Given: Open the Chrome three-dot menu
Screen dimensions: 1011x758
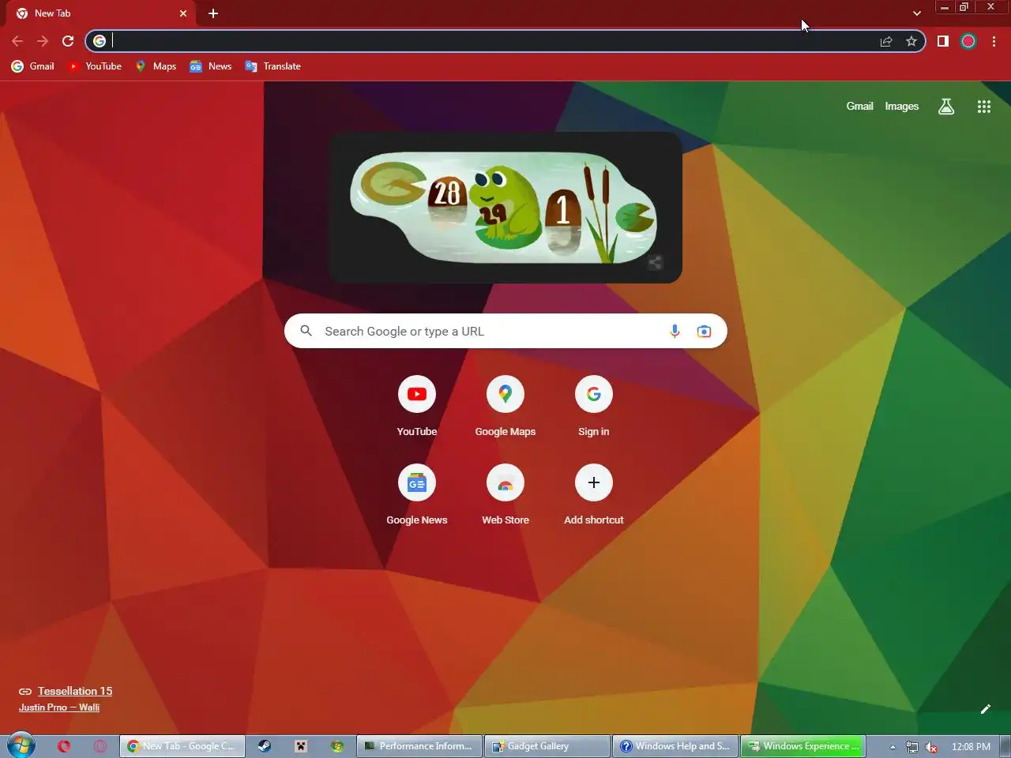Looking at the screenshot, I should (x=994, y=41).
